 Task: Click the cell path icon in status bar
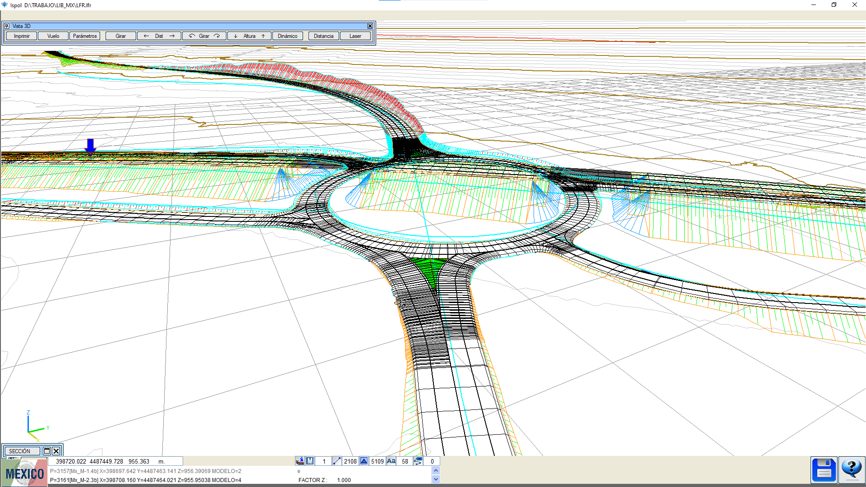pyautogui.click(x=418, y=461)
